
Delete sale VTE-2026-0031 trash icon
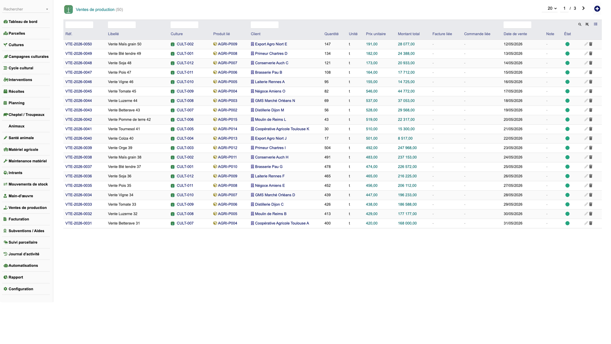click(x=591, y=223)
